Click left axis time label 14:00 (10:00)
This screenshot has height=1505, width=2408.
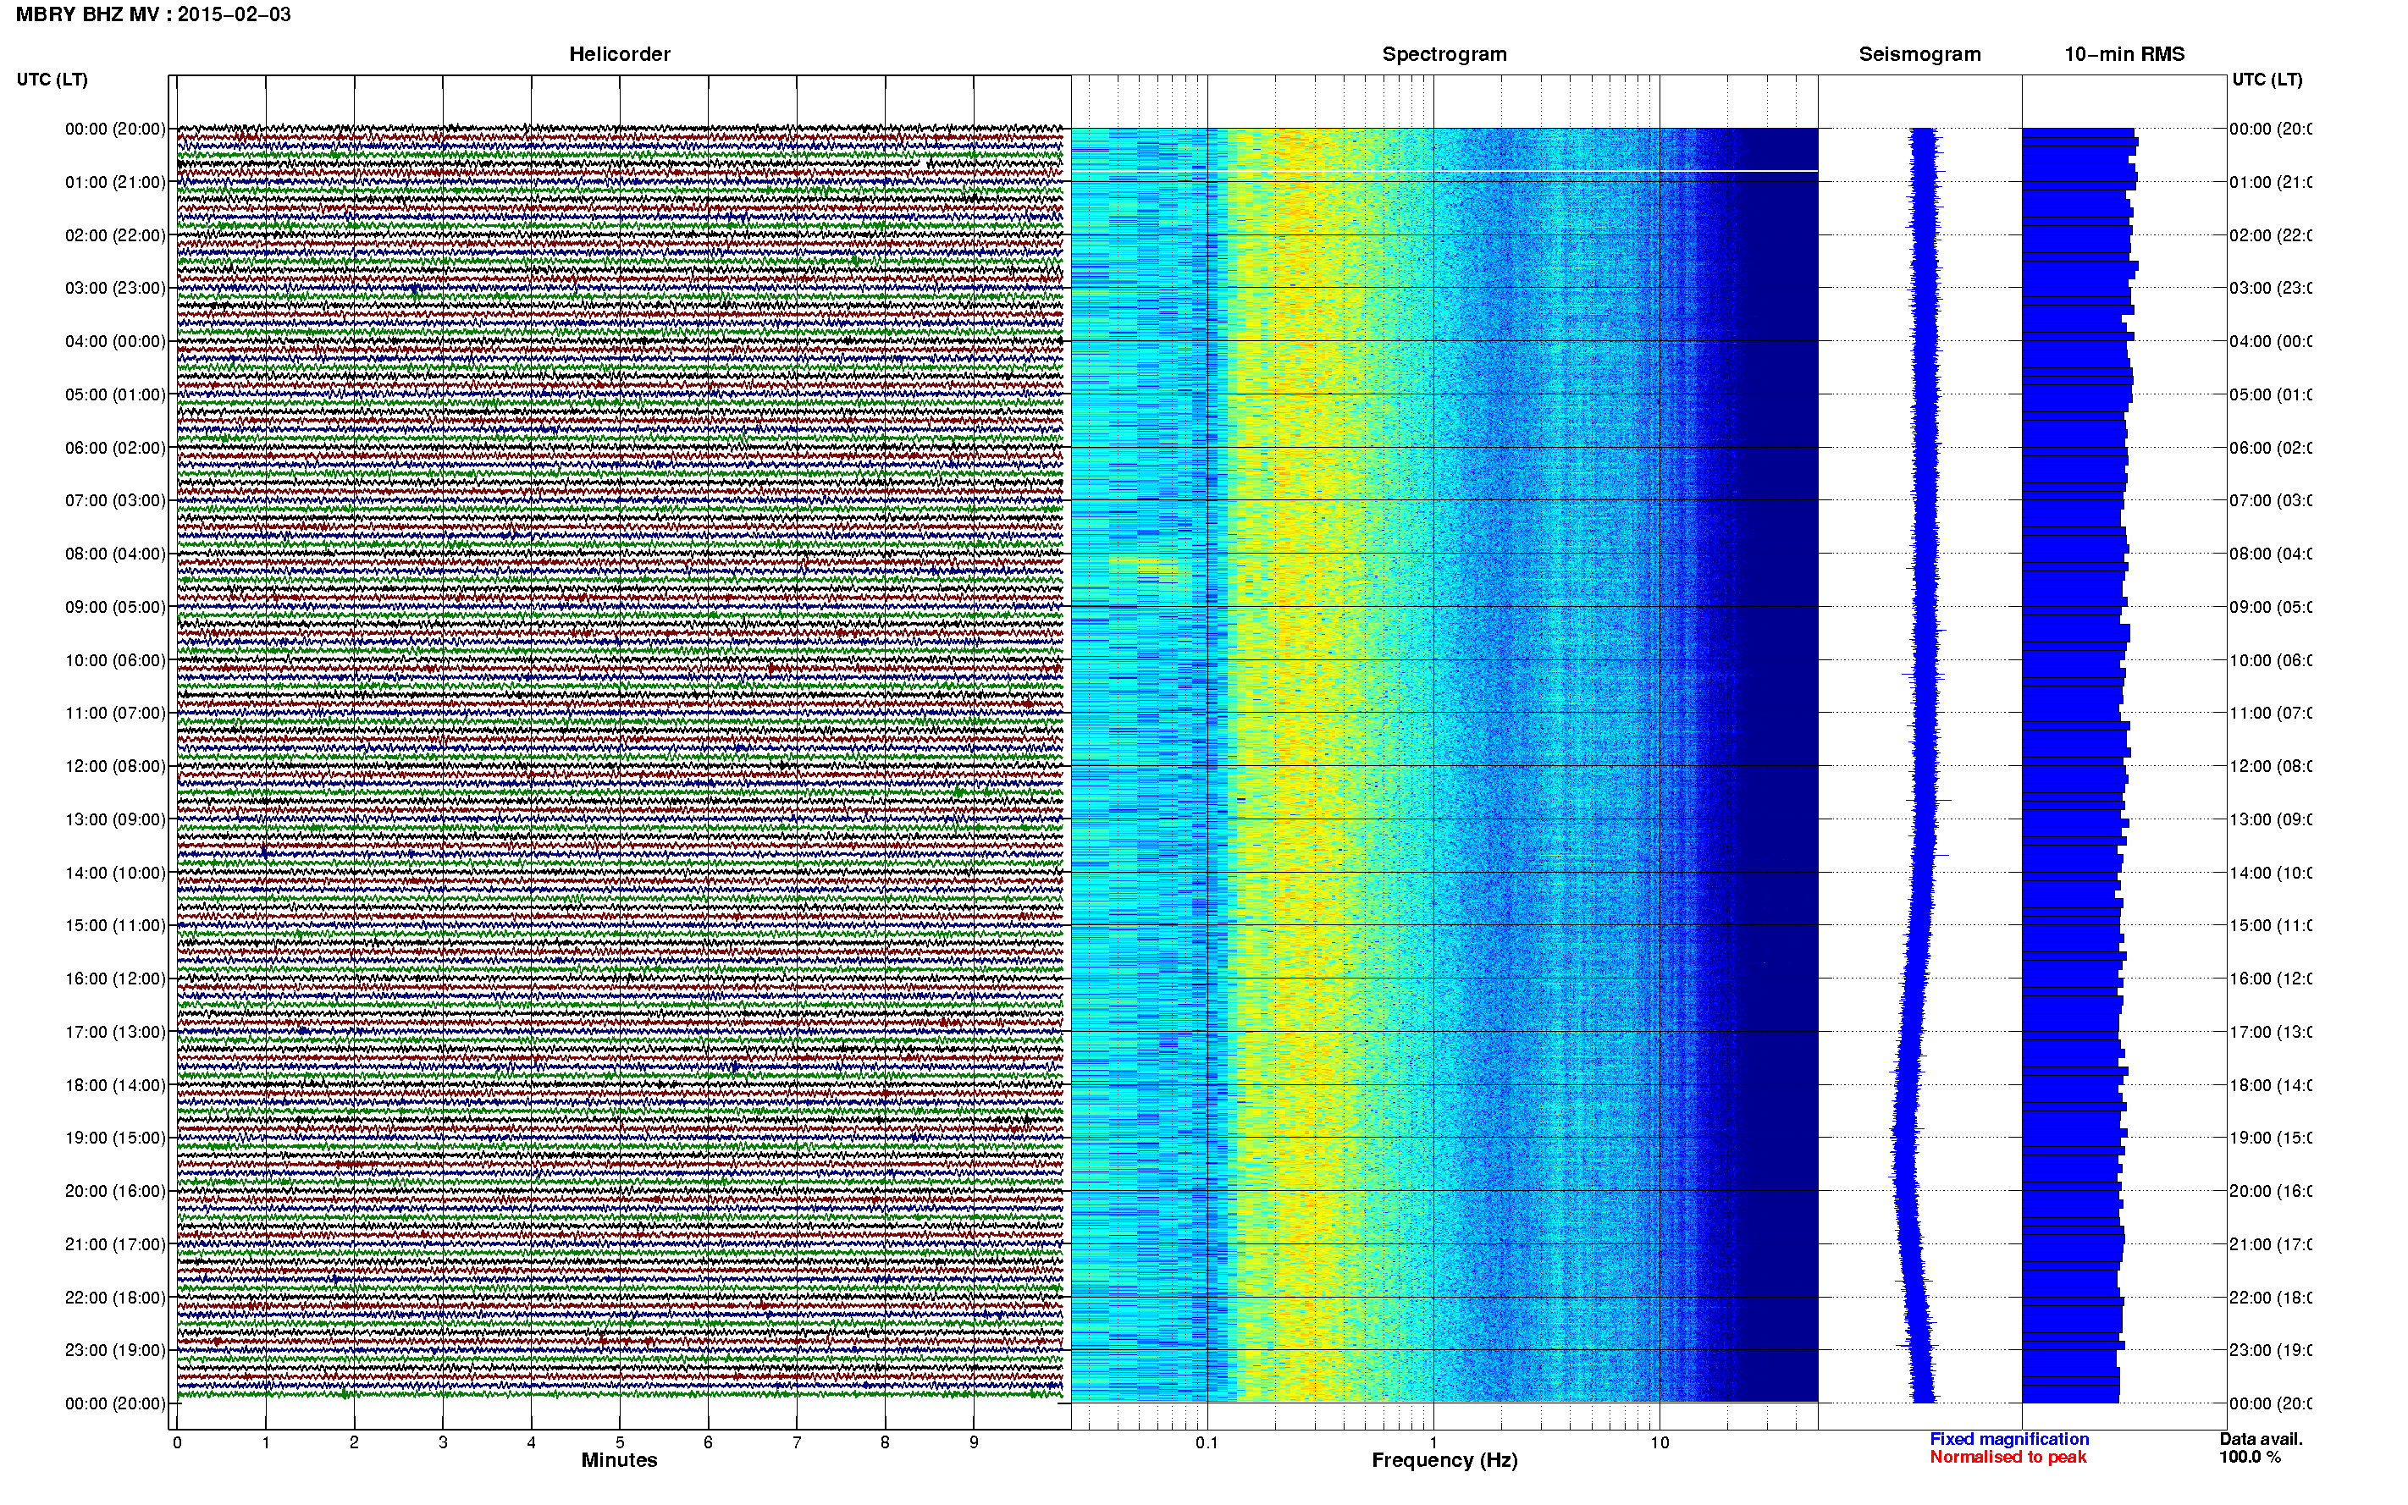pos(115,873)
